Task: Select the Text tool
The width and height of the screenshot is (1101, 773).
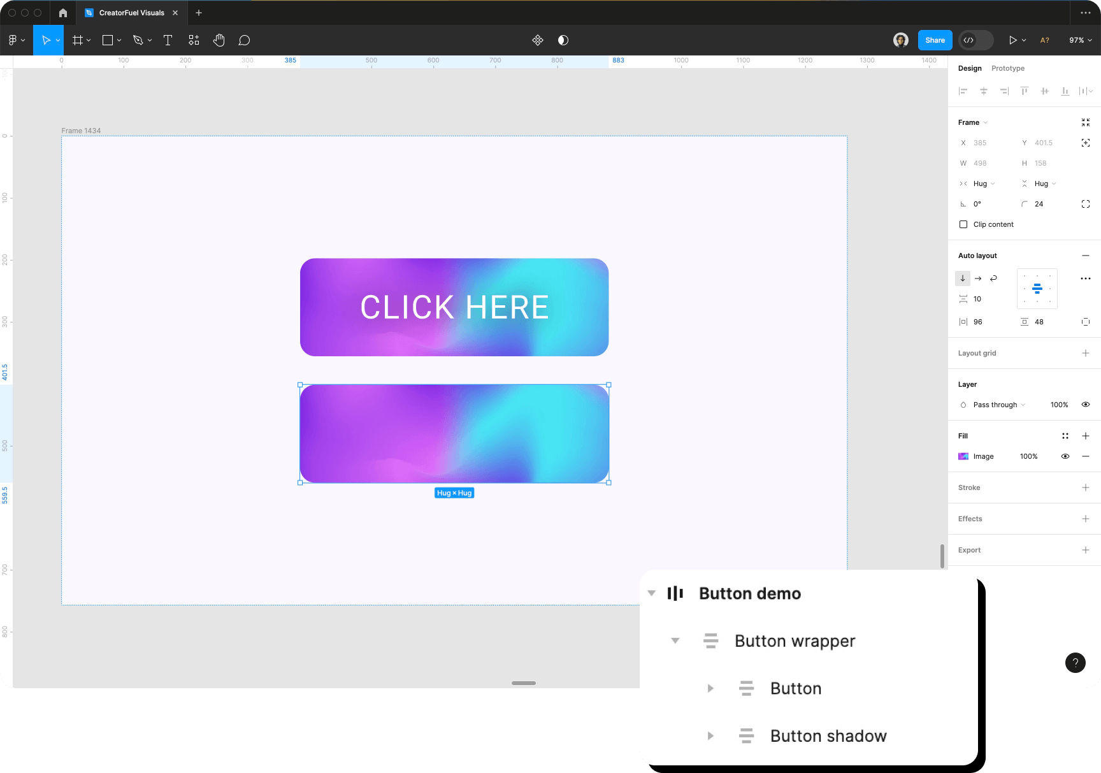Action: 168,40
